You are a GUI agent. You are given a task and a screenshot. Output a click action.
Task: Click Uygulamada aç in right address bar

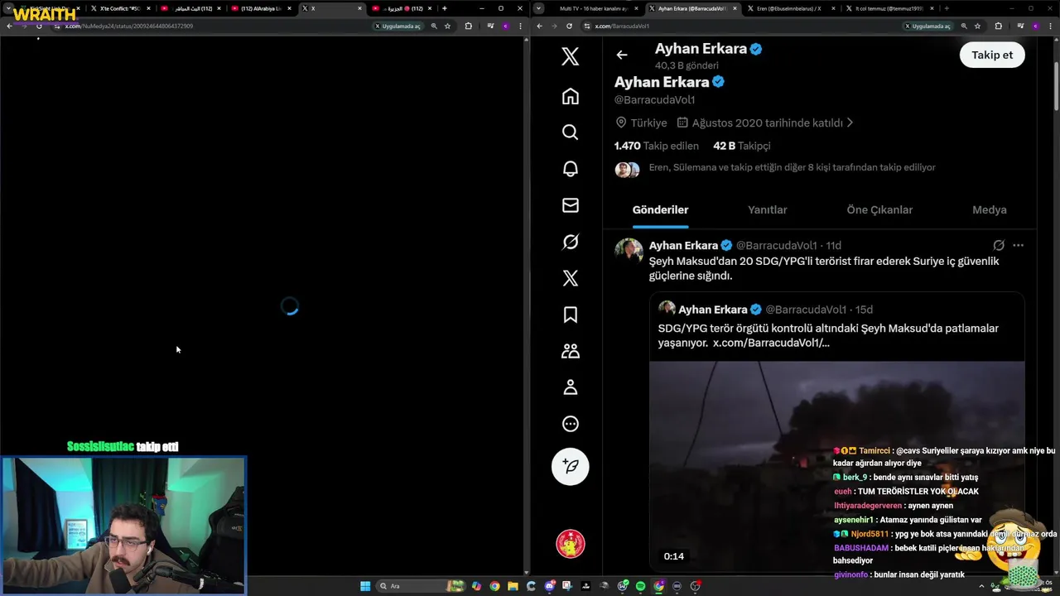tap(927, 26)
